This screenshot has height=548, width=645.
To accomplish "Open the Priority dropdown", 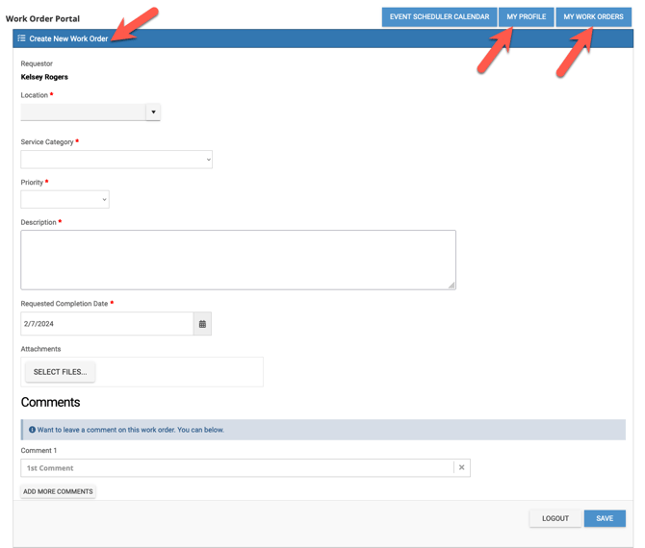I will [x=64, y=200].
